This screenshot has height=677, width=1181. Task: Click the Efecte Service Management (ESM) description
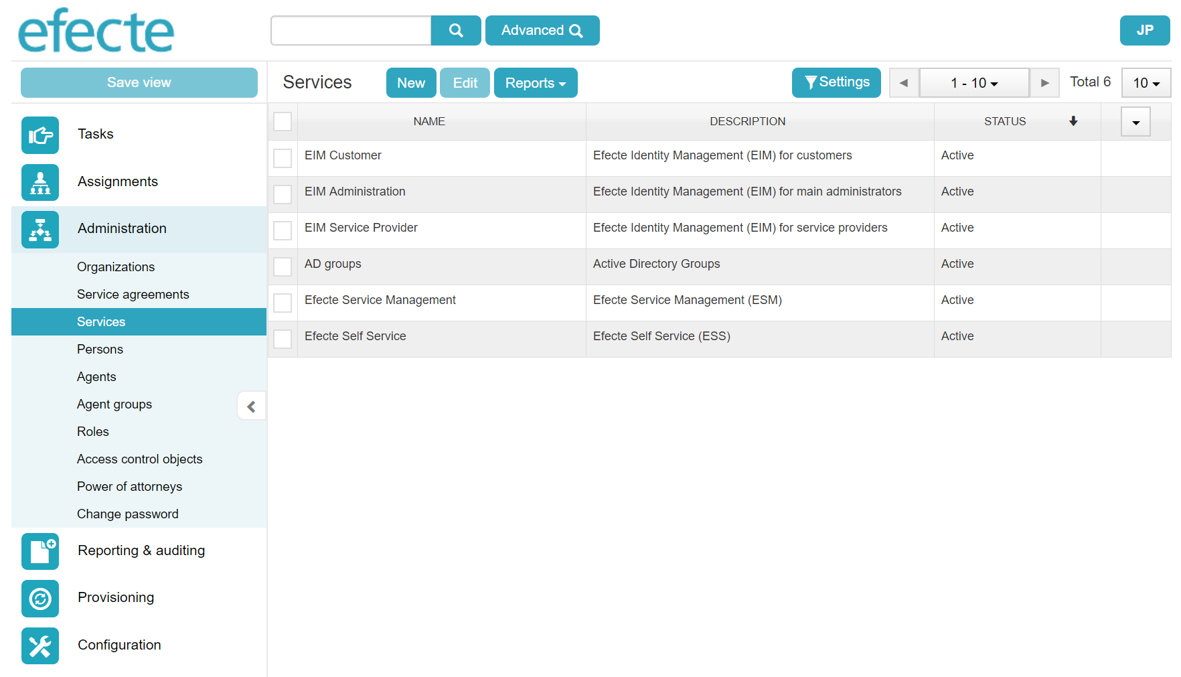pos(688,300)
